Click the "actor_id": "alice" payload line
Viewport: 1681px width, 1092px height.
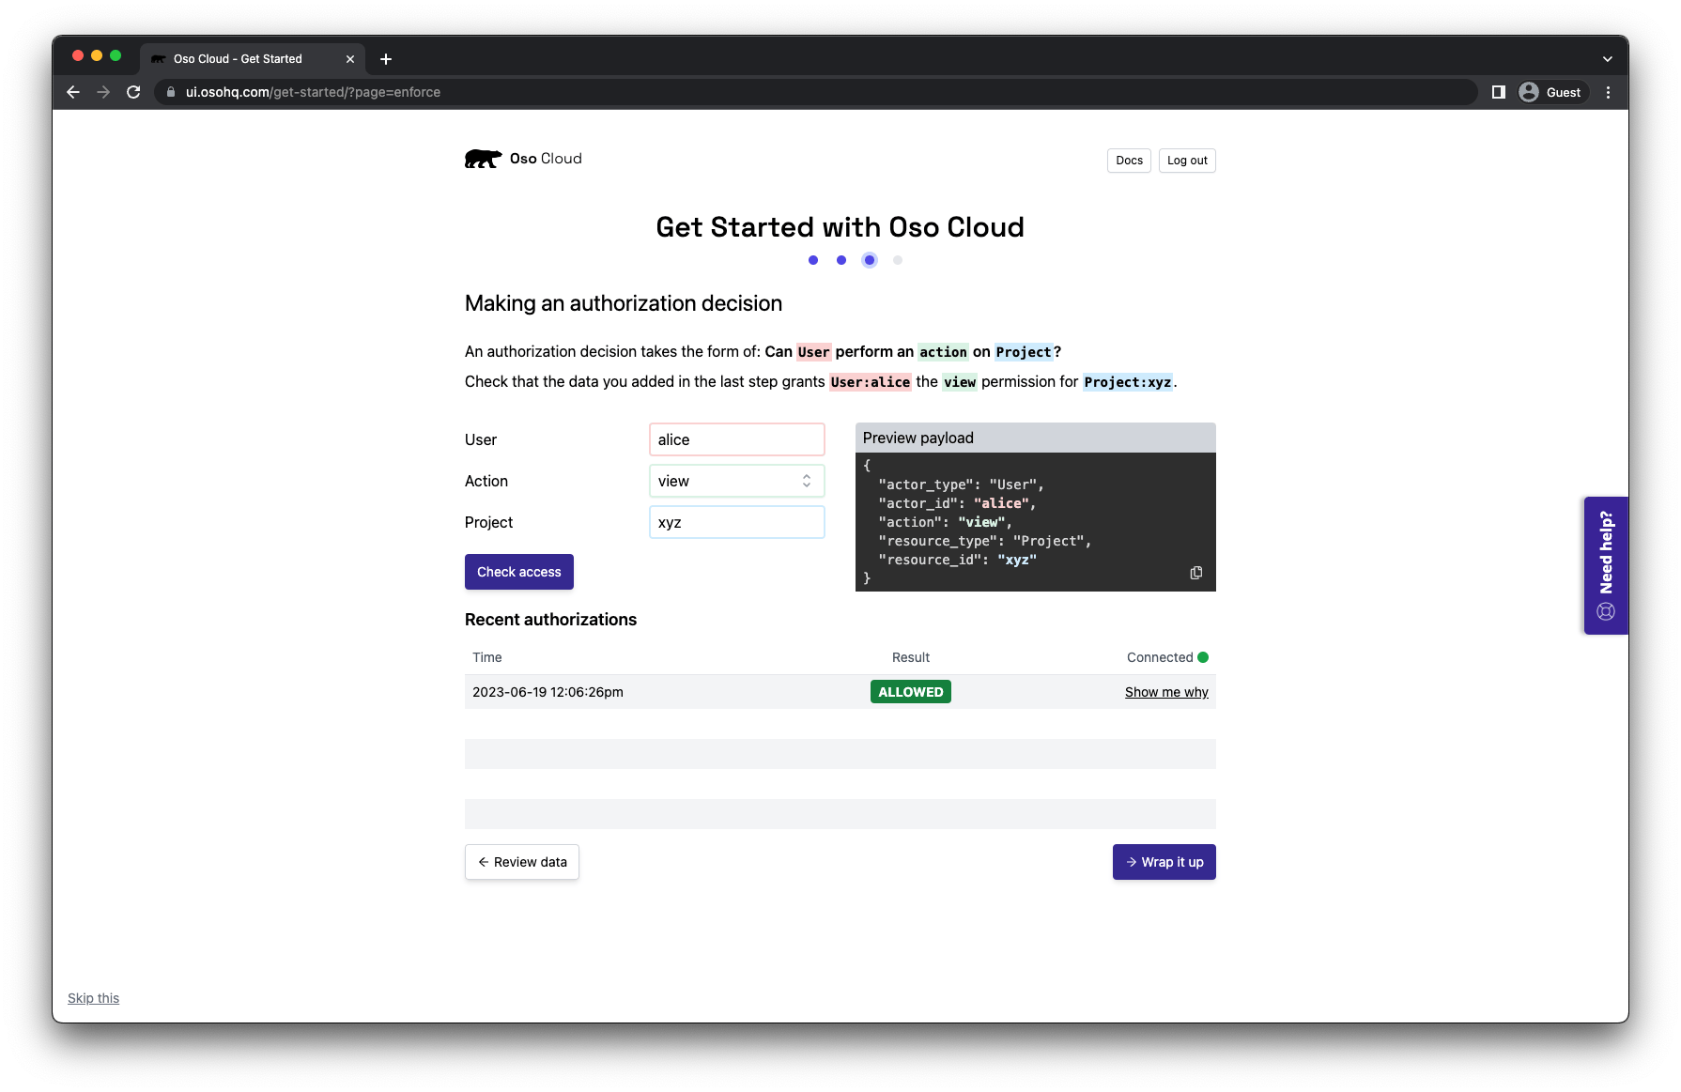point(957,503)
